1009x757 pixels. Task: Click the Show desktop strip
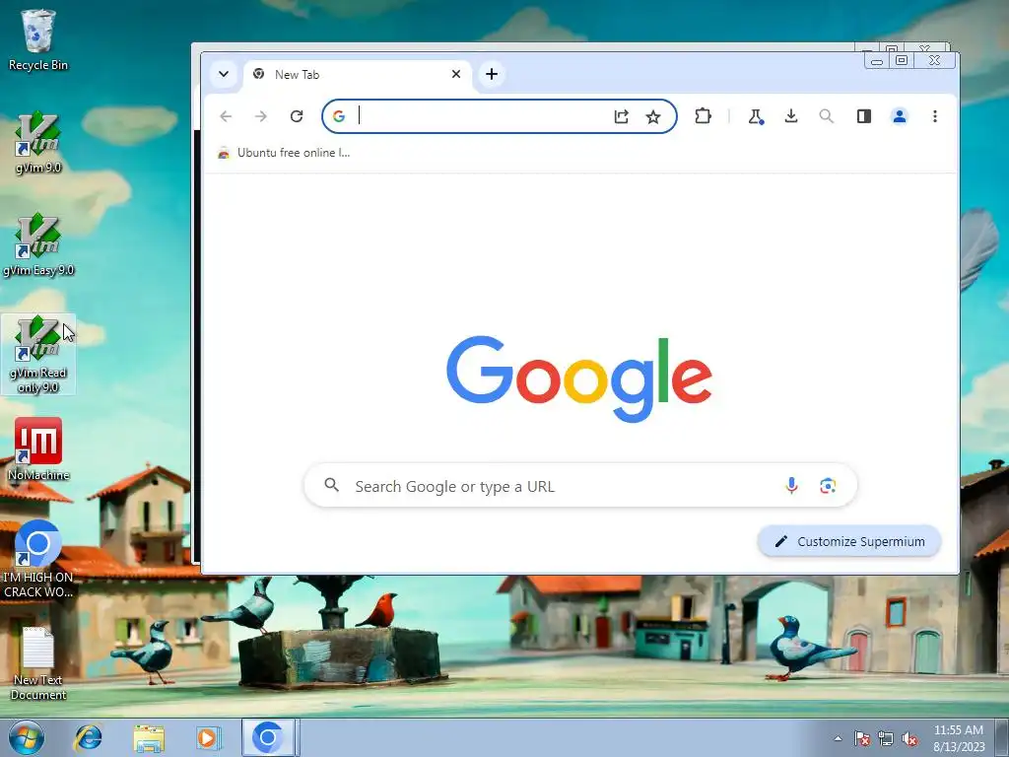[1002, 737]
